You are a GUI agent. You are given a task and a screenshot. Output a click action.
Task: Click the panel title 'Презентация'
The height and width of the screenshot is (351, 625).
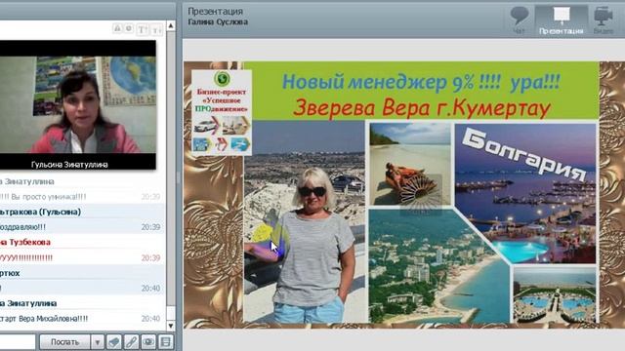[x=215, y=11]
